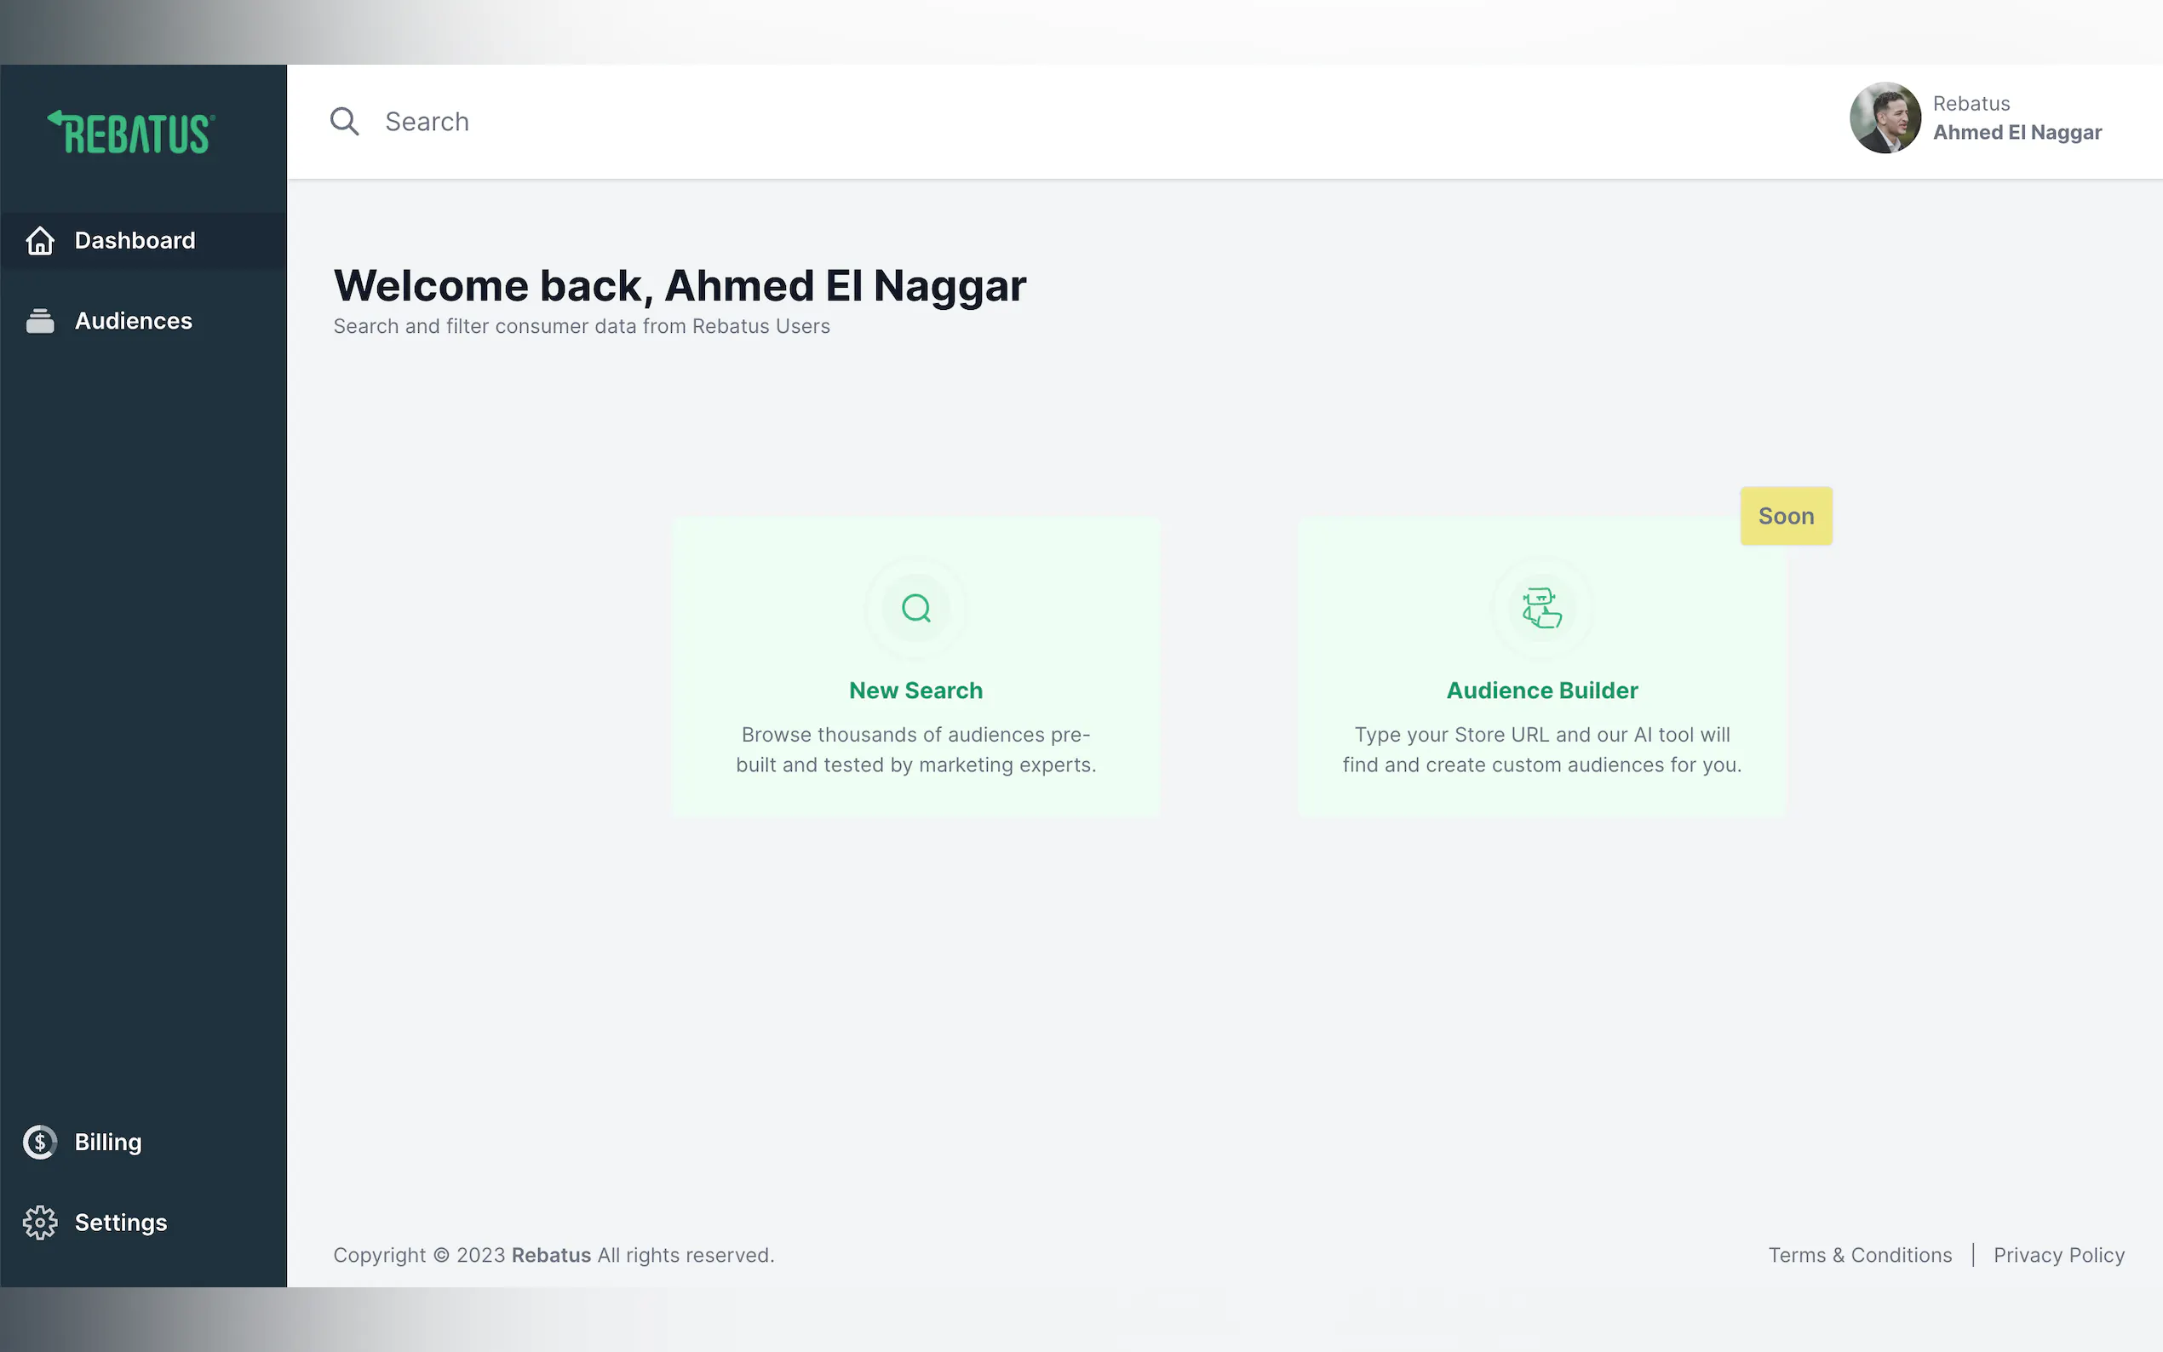Open the Dashboard menu item
This screenshot has width=2163, height=1352.
coord(135,241)
